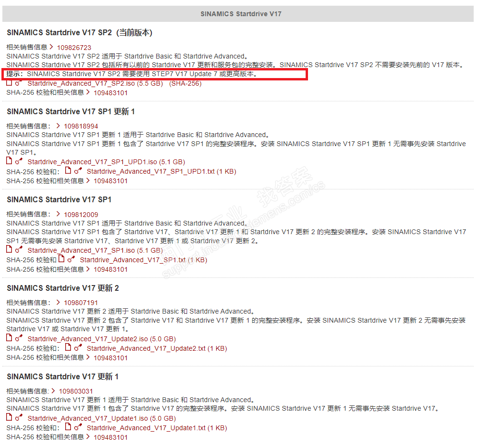Click file icon before Startdrive_Advanced_V17_Update2.txt
Image resolution: width=477 pixels, height=444 pixels.
tap(68, 347)
